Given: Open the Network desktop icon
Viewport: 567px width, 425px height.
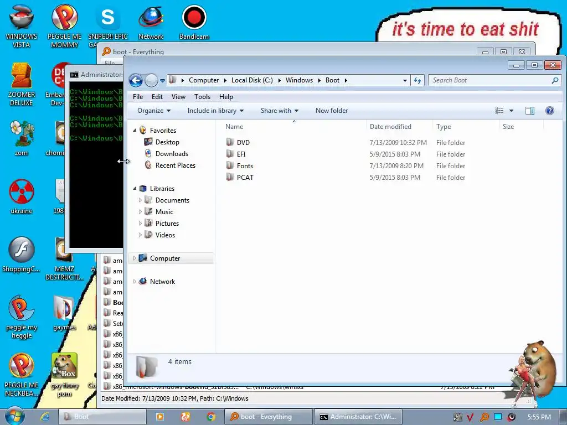Looking at the screenshot, I should 151,22.
